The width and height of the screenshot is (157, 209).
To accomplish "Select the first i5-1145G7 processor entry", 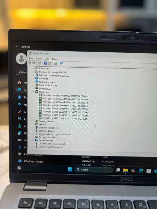I will pyautogui.click(x=65, y=96).
